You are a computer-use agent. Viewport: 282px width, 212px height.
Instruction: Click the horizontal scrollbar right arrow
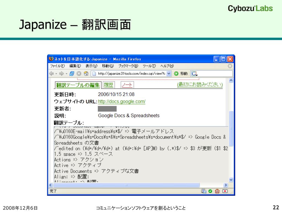(x=226, y=185)
